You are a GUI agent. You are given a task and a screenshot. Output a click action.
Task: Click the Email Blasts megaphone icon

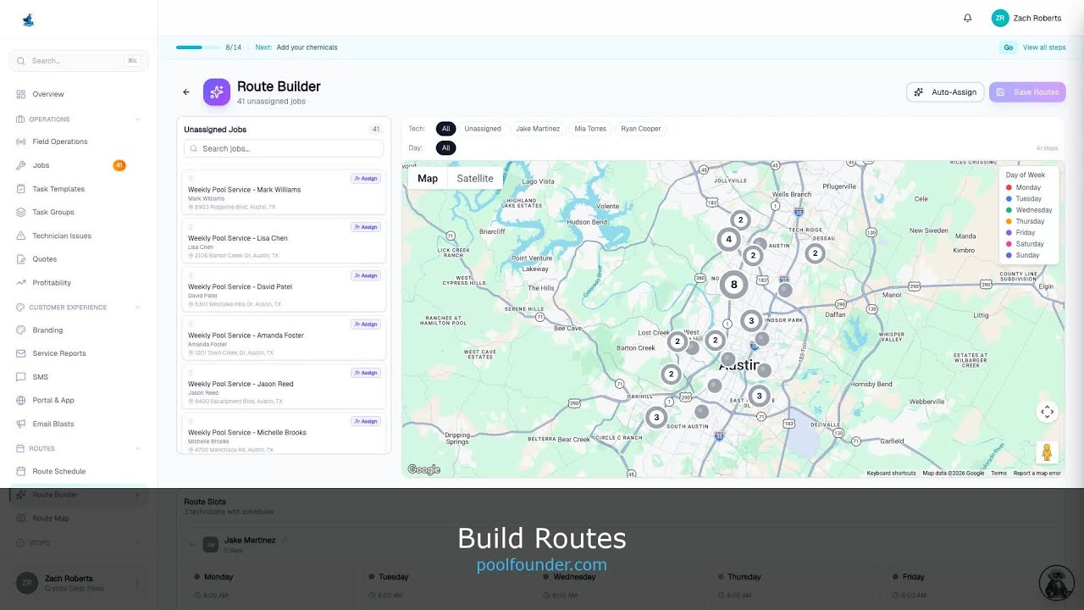click(21, 424)
